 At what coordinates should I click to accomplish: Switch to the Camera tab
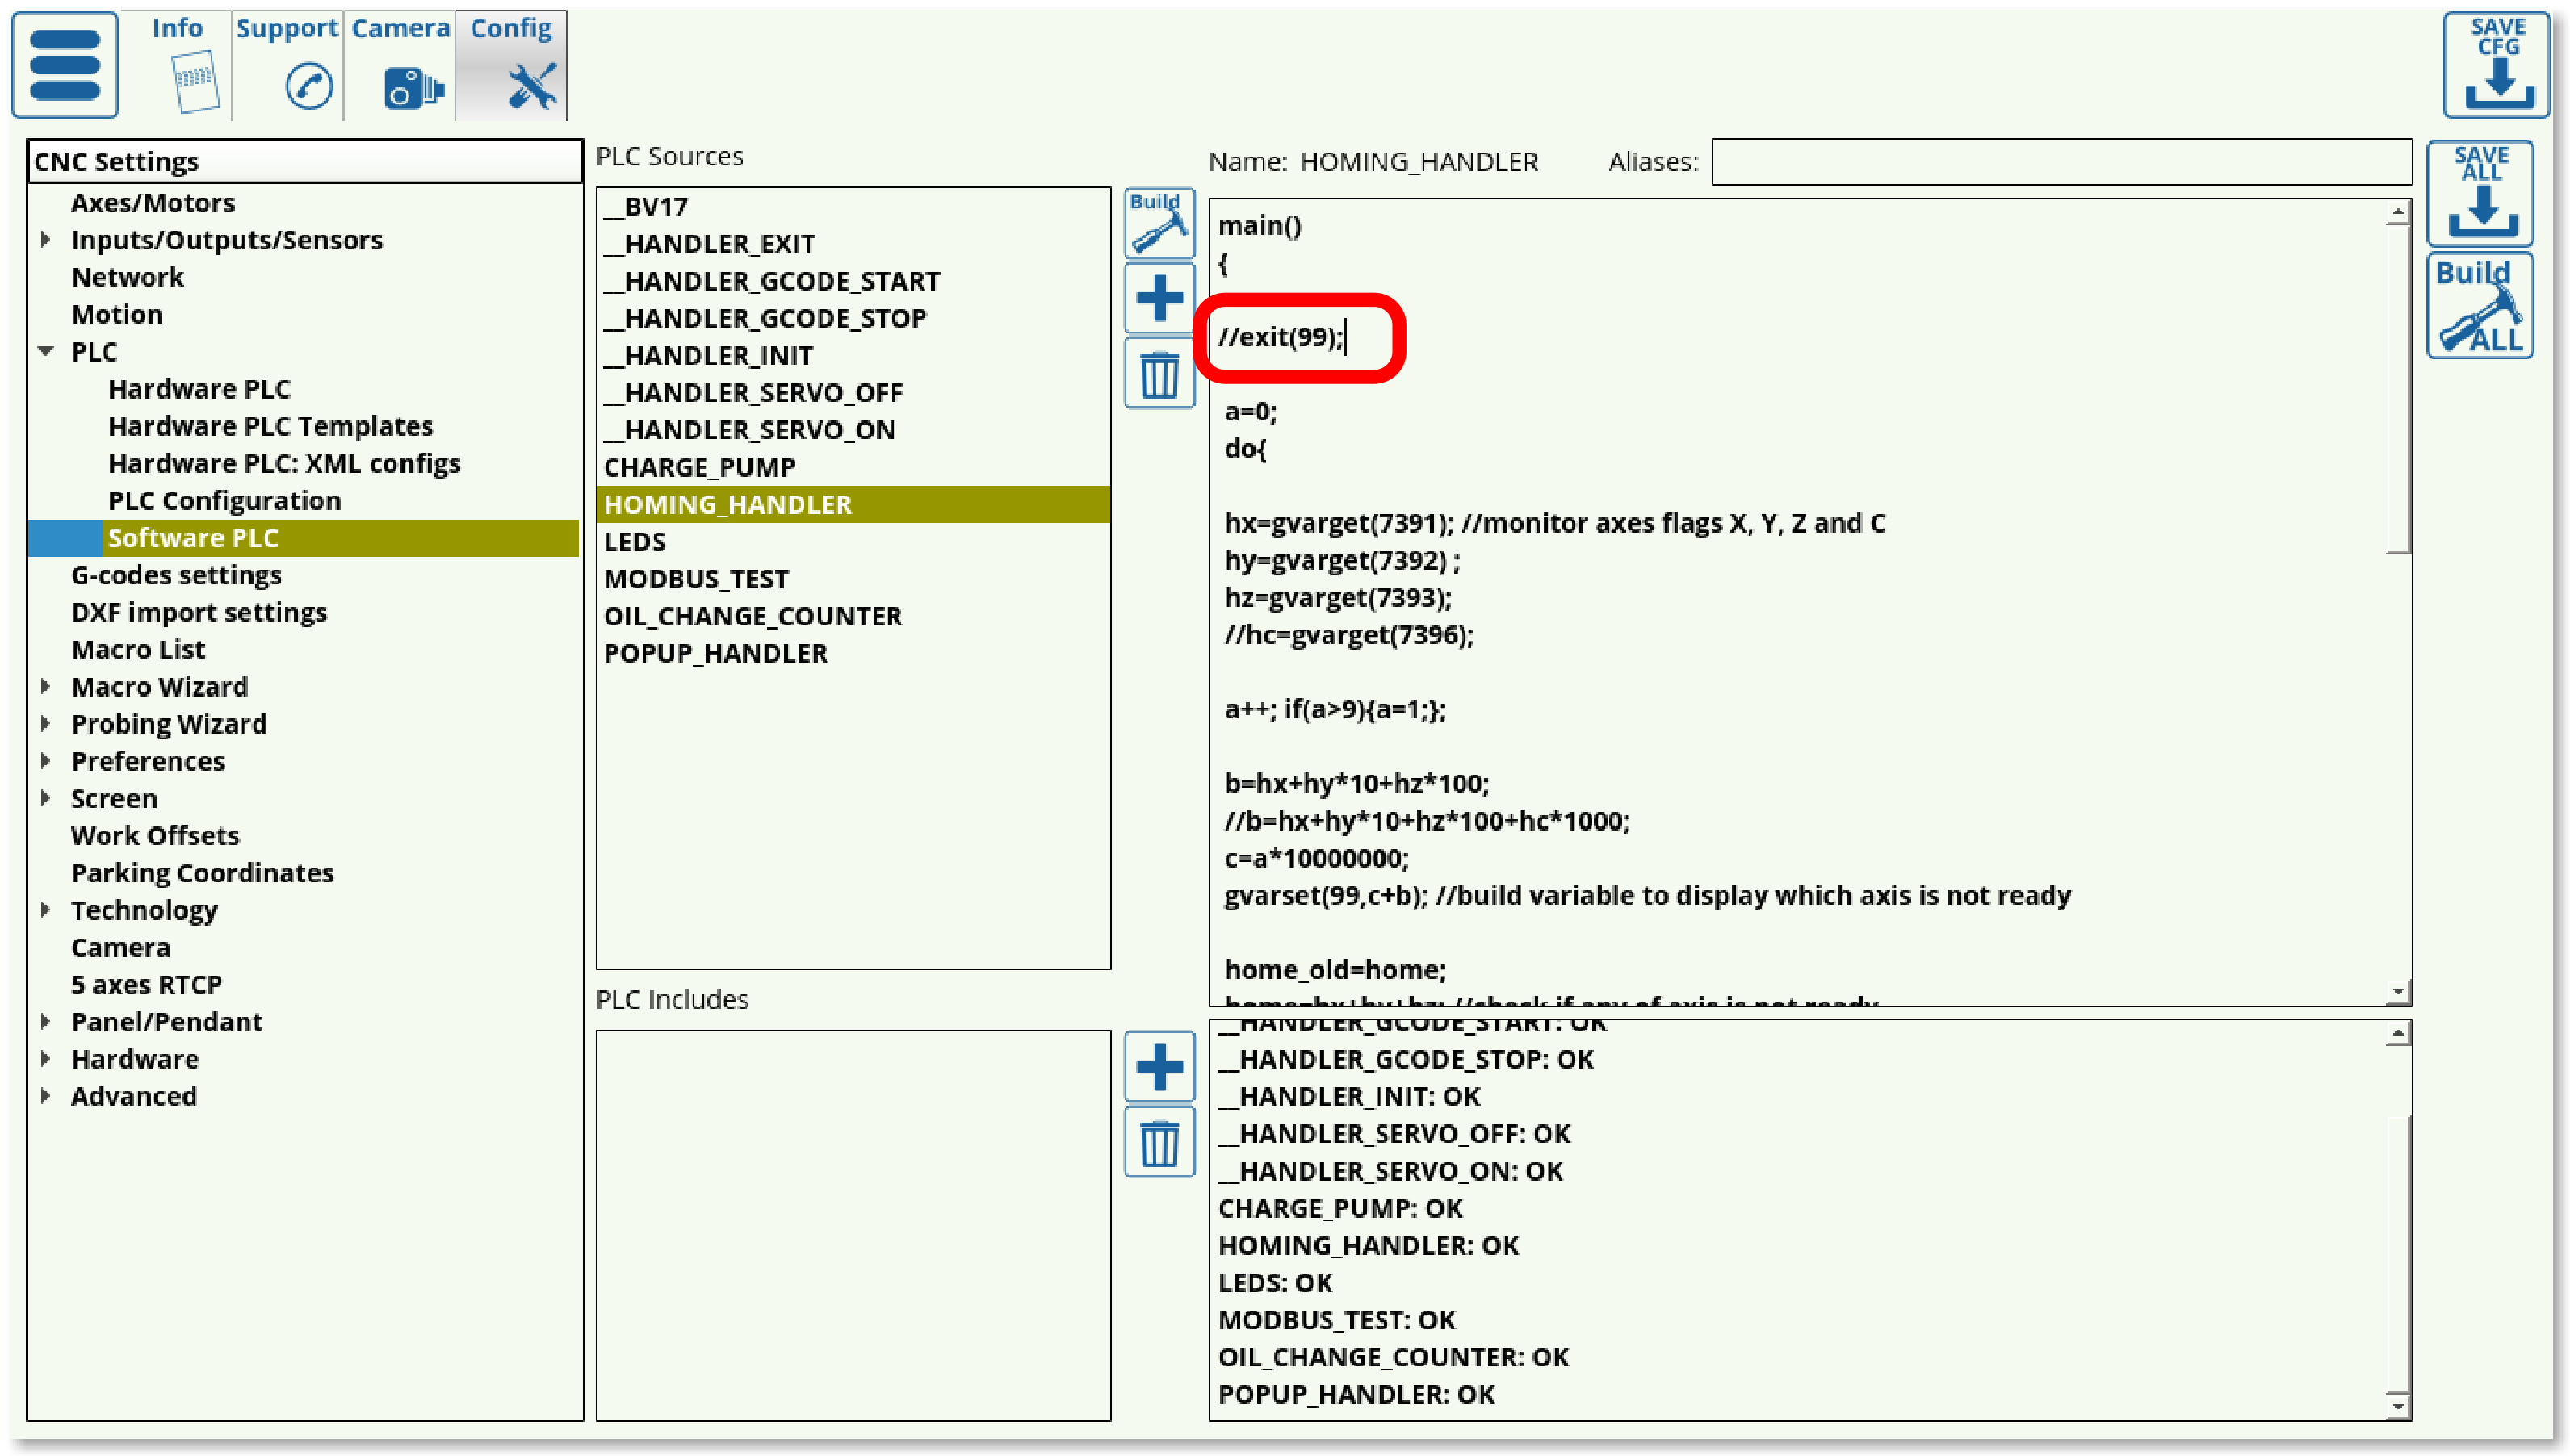tap(400, 65)
